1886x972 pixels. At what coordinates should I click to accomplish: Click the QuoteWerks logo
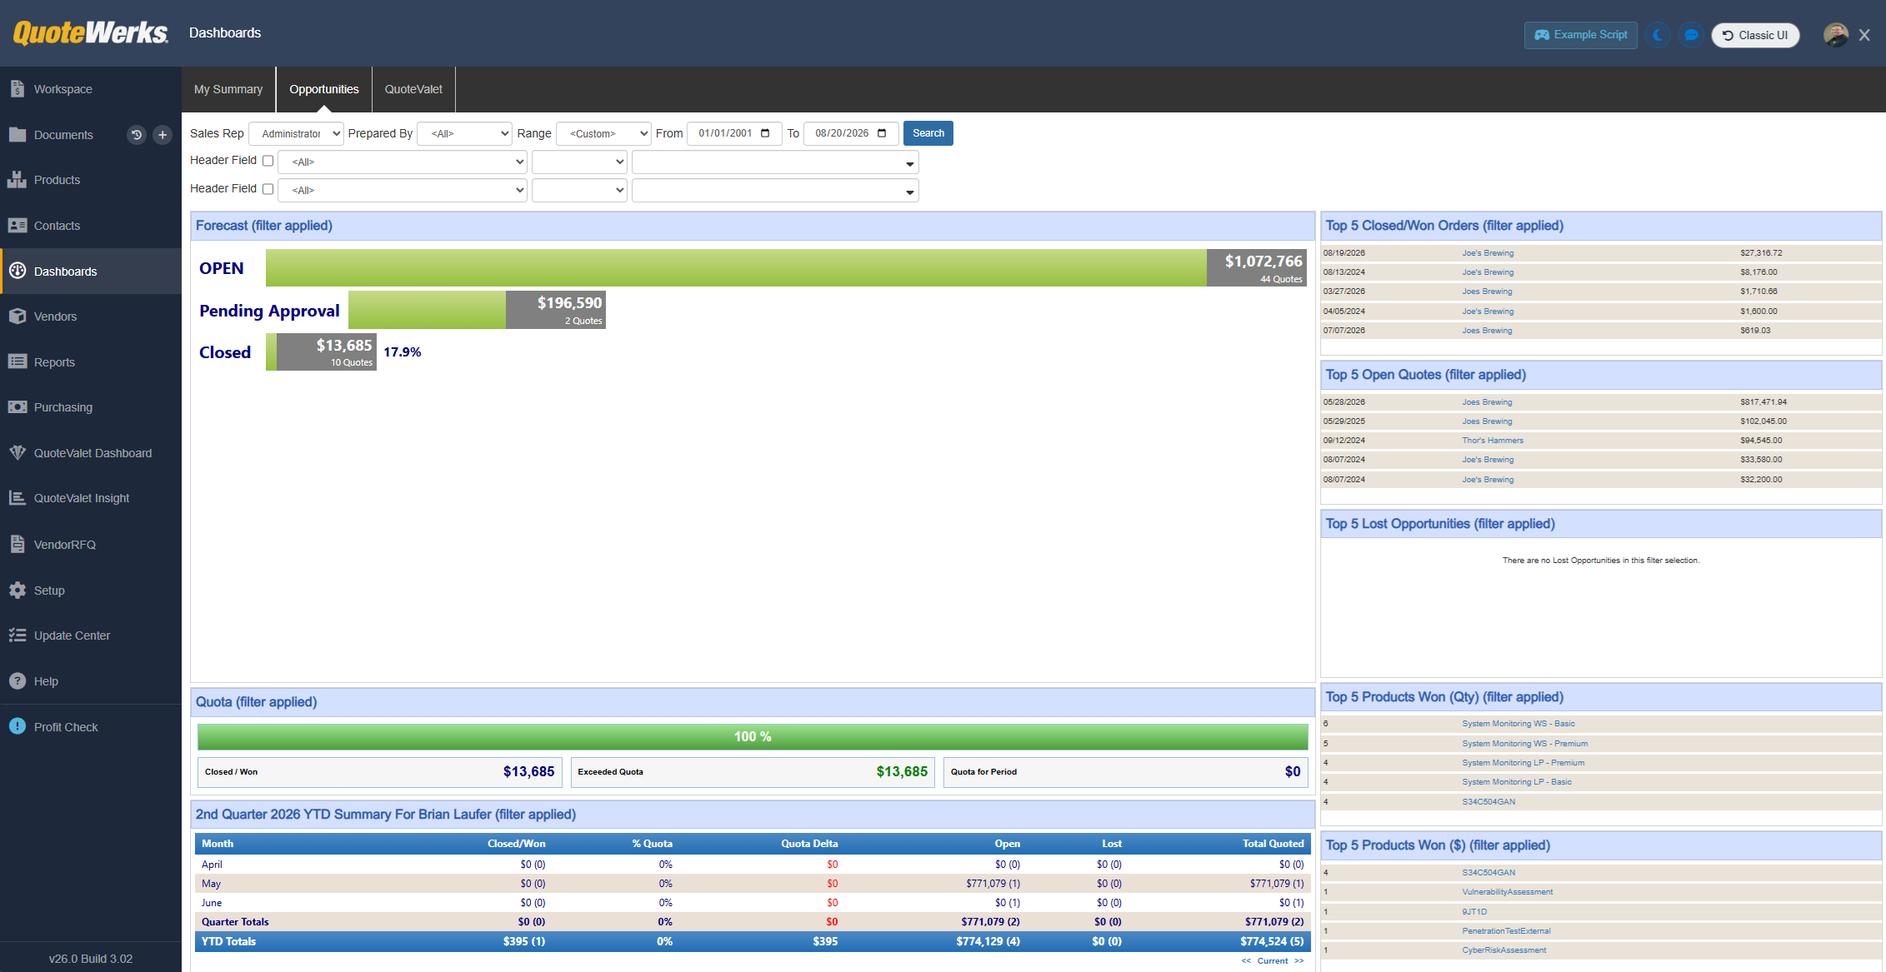click(x=90, y=32)
